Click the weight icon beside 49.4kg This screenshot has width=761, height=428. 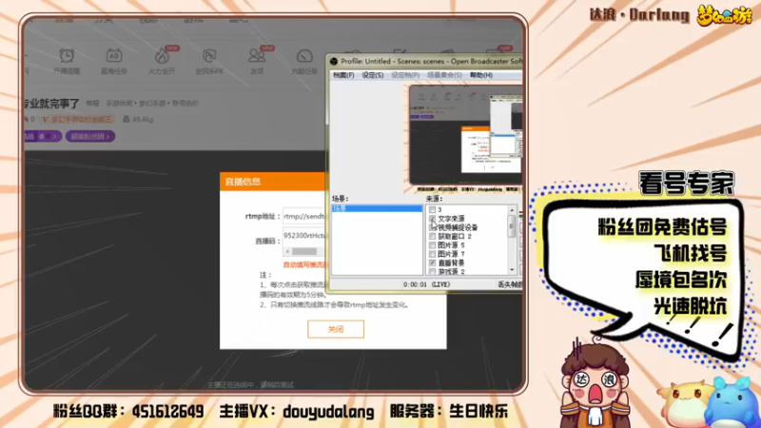point(127,119)
